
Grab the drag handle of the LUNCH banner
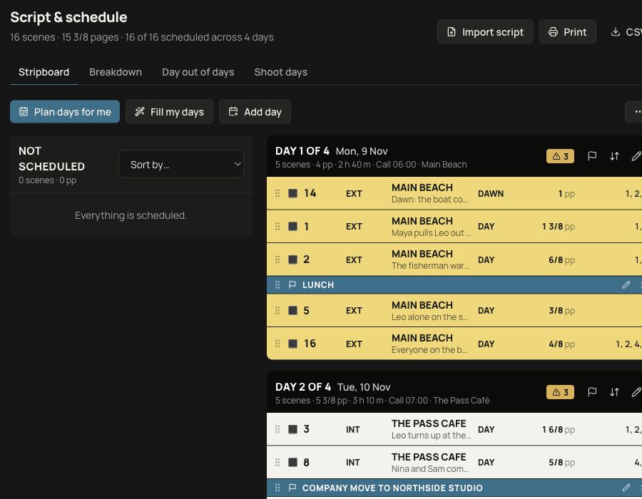click(x=277, y=284)
